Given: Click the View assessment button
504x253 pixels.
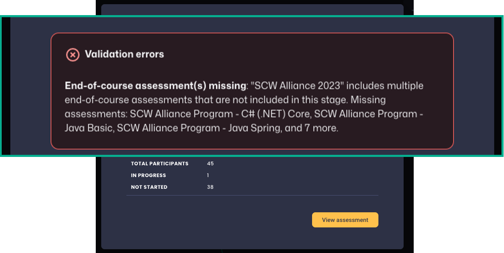Looking at the screenshot, I should coord(345,219).
